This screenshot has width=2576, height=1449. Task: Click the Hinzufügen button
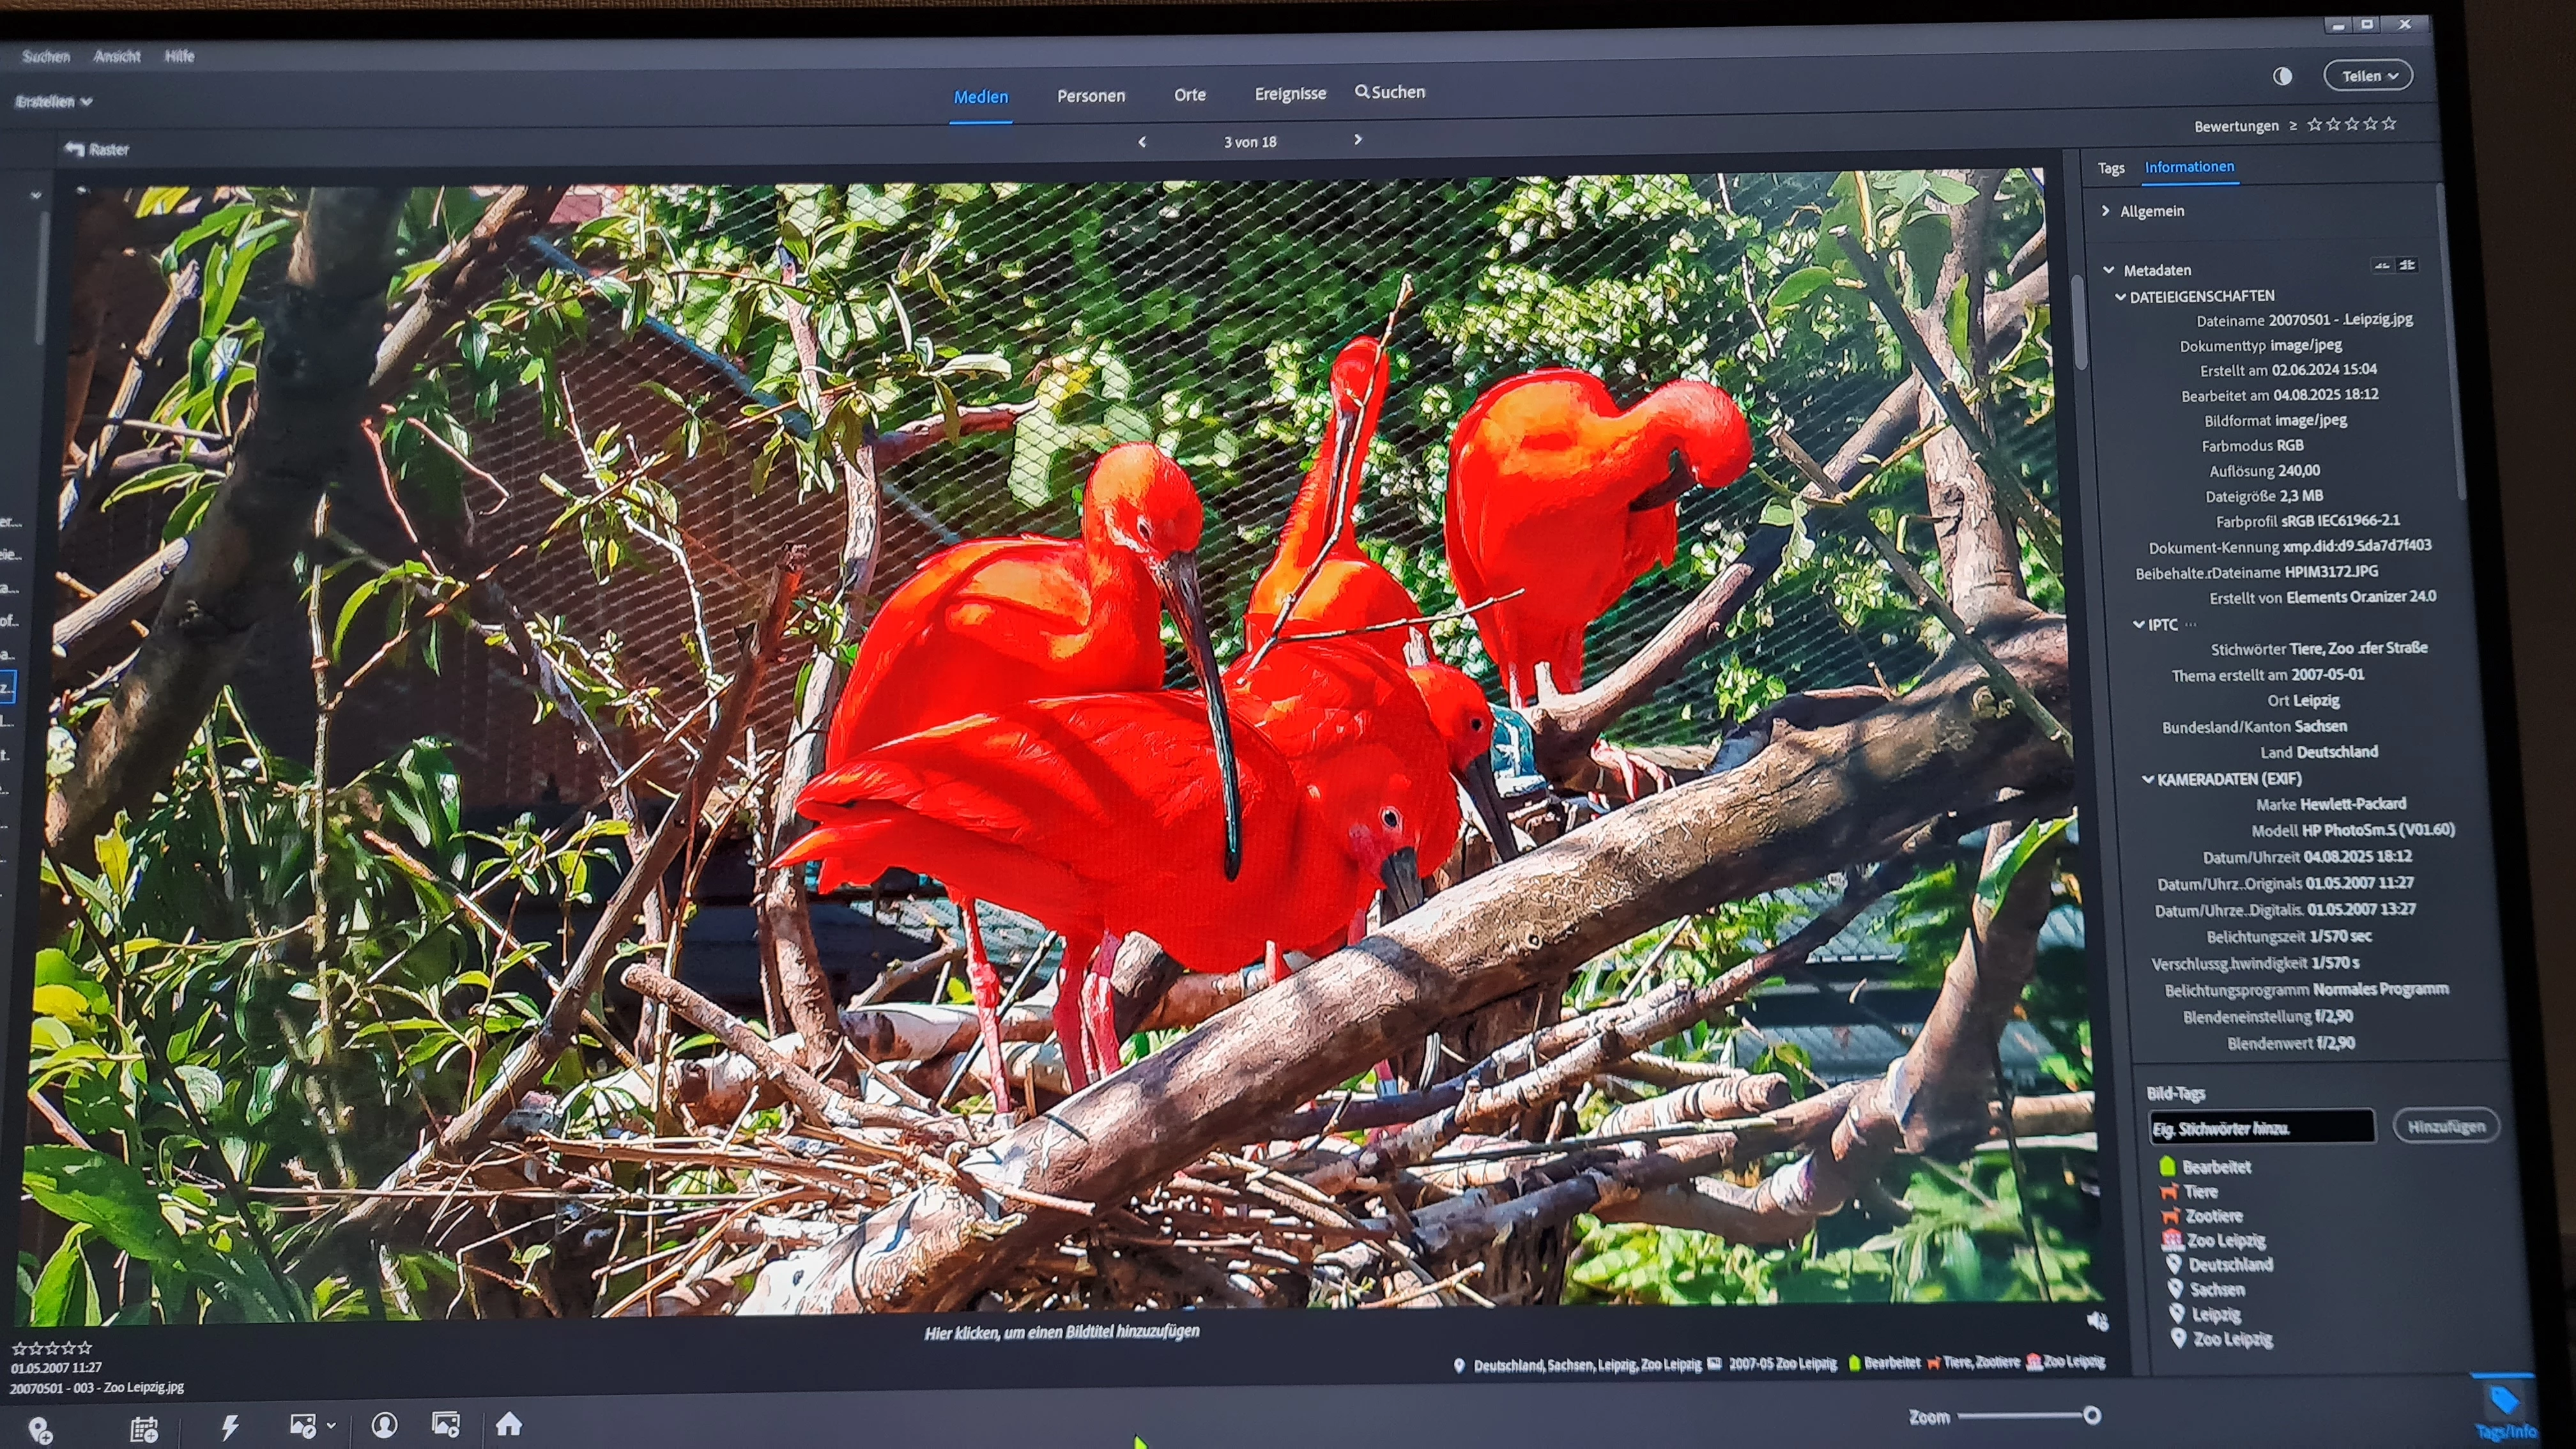pyautogui.click(x=2445, y=1127)
